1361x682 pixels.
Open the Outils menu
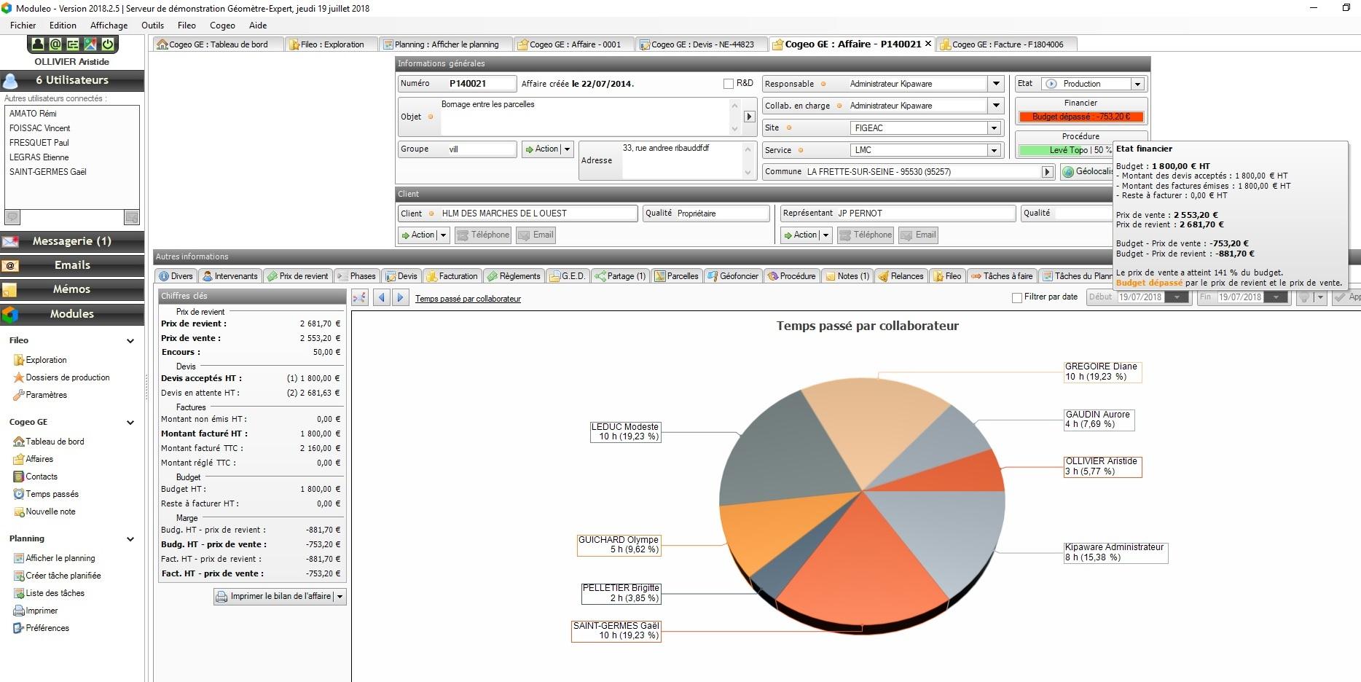[x=153, y=26]
